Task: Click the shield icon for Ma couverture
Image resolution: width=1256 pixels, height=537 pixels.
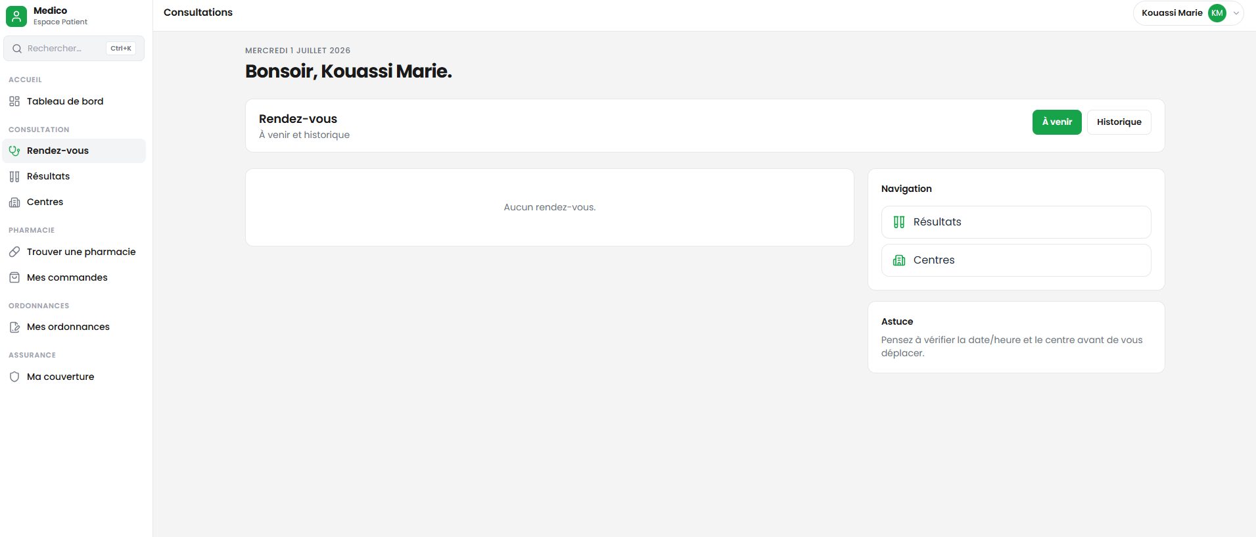Action: 14,377
